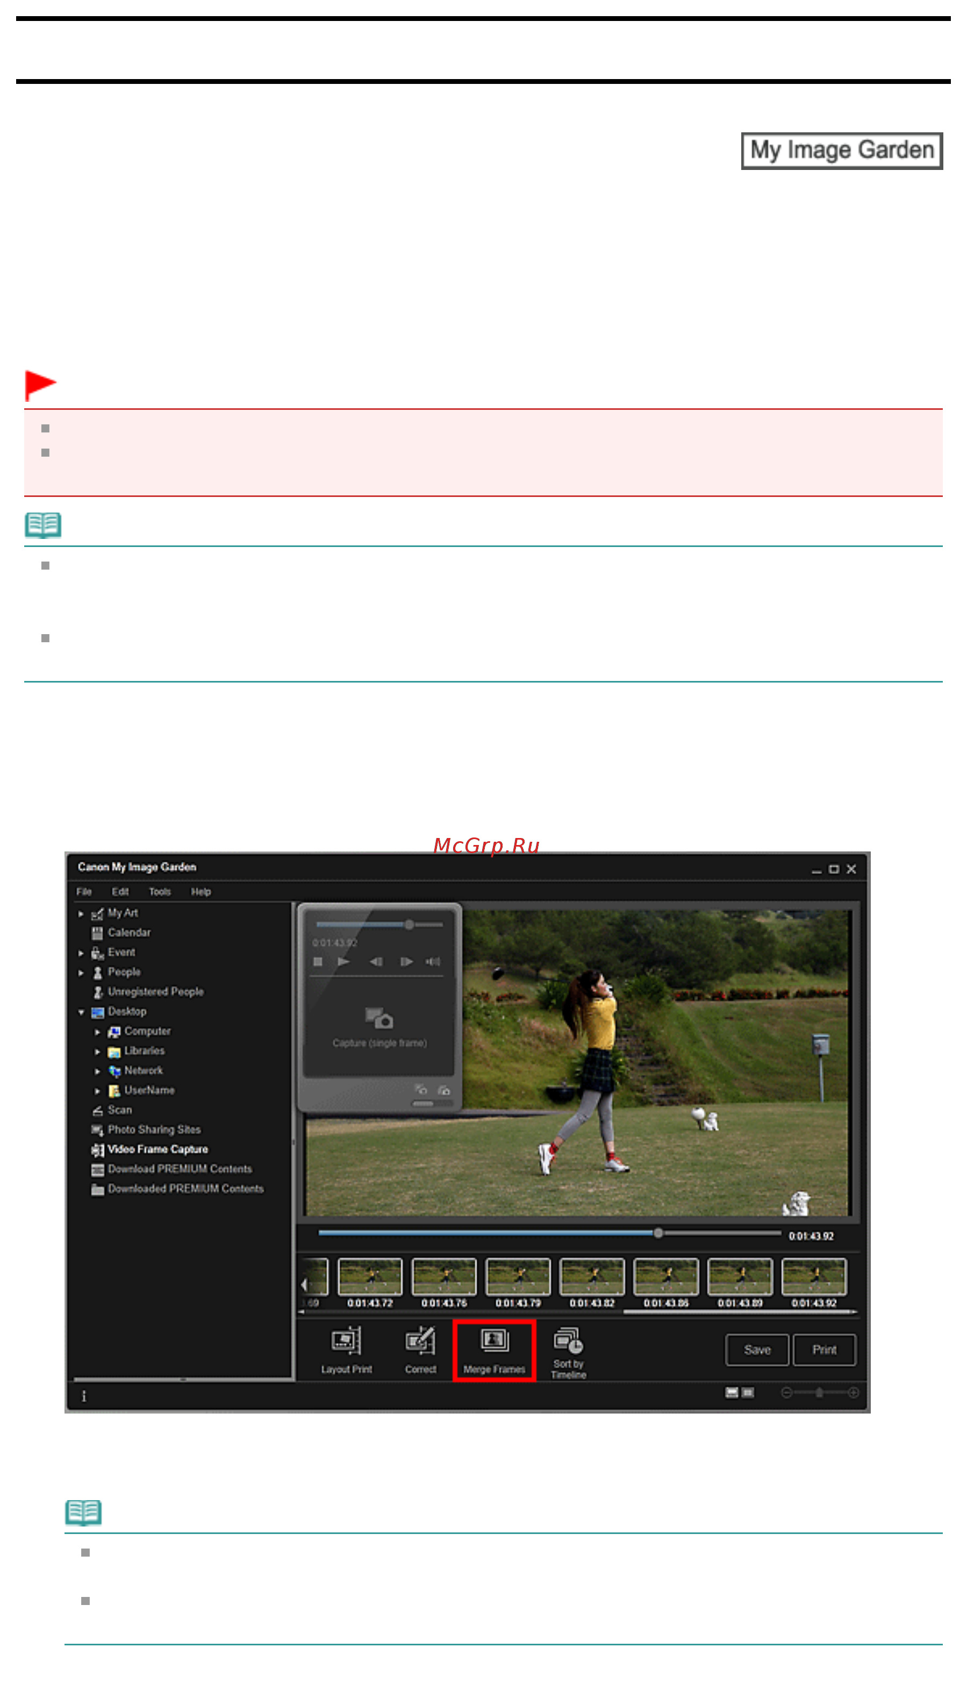Click the zoom in plus icon

pyautogui.click(x=854, y=1392)
